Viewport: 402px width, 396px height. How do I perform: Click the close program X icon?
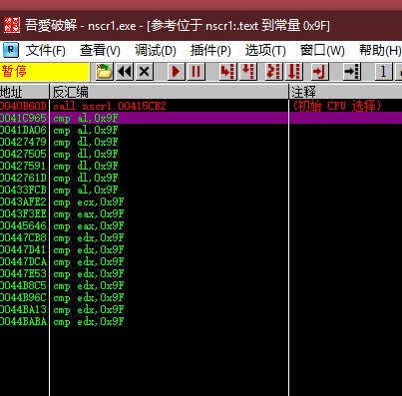coord(145,71)
